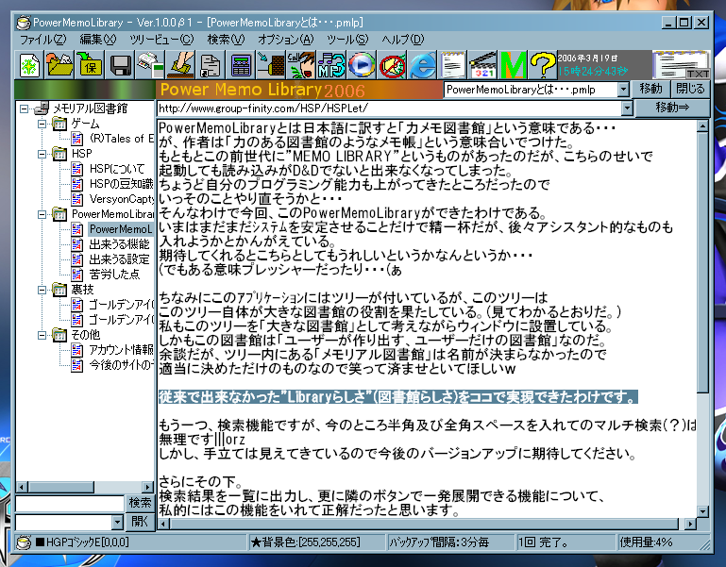The width and height of the screenshot is (726, 567).
Task: Collapse the ゲーム tree folder
Action: click(x=42, y=124)
